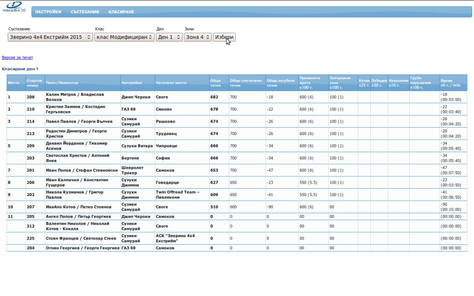Open the КЛАСИРАНЕ menu
The width and height of the screenshot is (474, 296).
121,12
